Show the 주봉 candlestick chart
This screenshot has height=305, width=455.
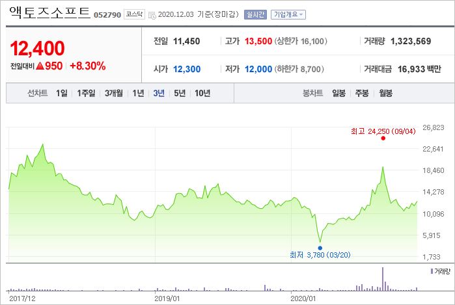tap(362, 93)
